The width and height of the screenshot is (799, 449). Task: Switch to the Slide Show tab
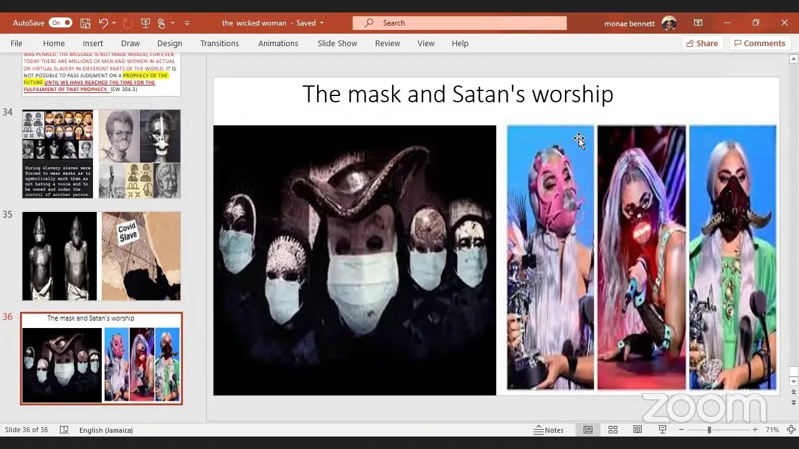[337, 43]
